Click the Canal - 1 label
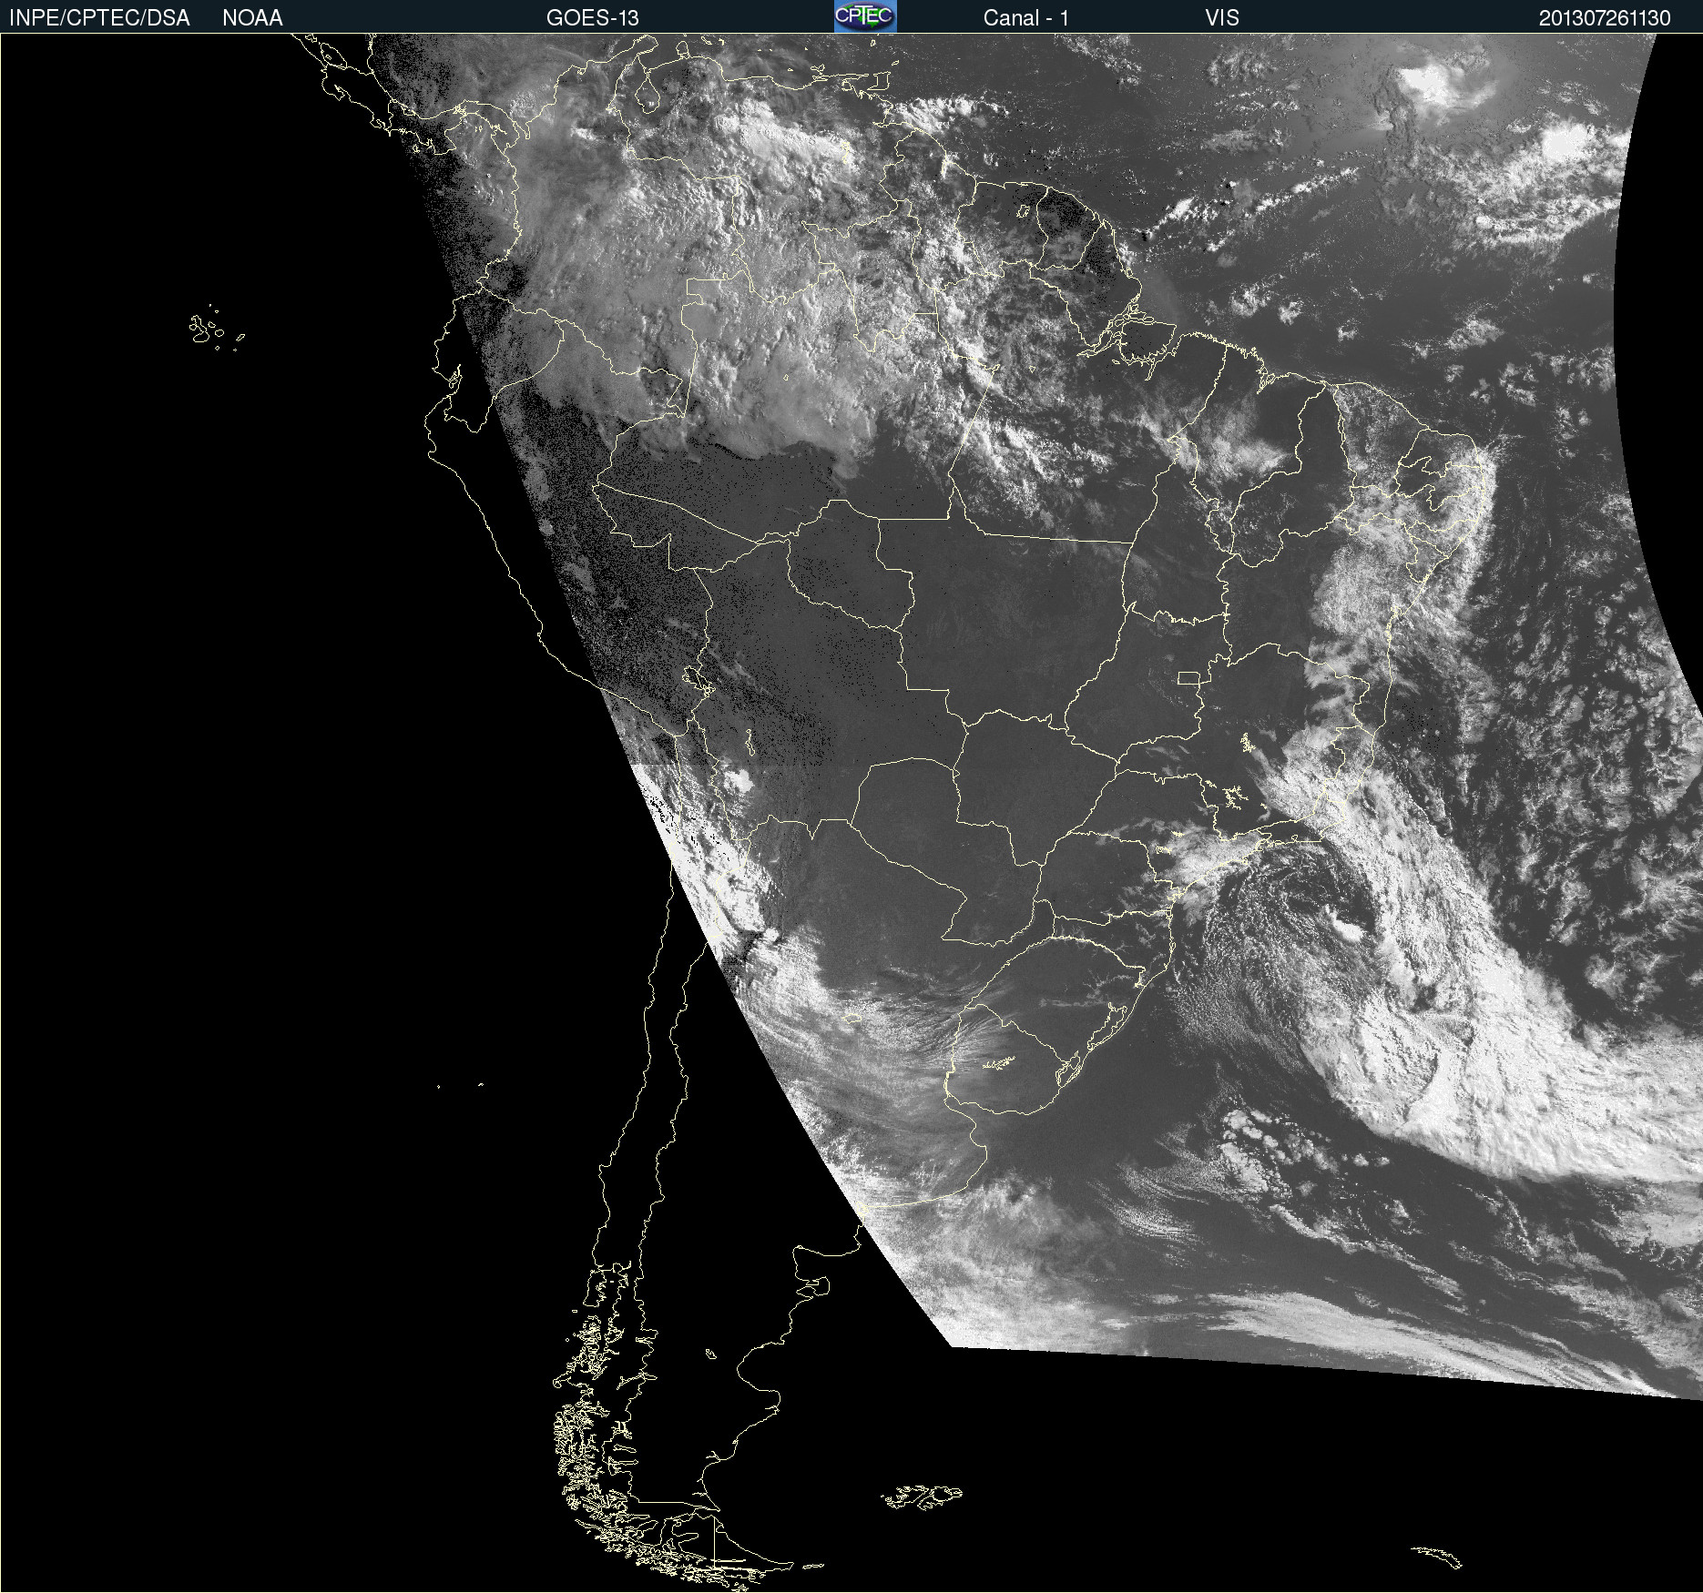This screenshot has height=1593, width=1703. coord(1025,17)
